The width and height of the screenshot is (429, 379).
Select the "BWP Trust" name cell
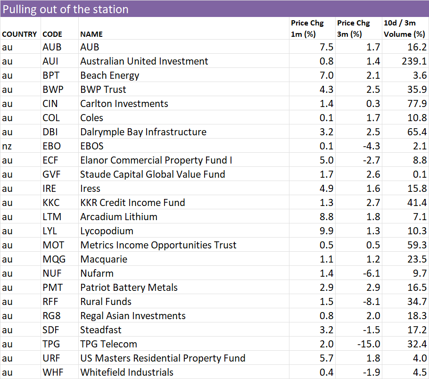(x=103, y=90)
